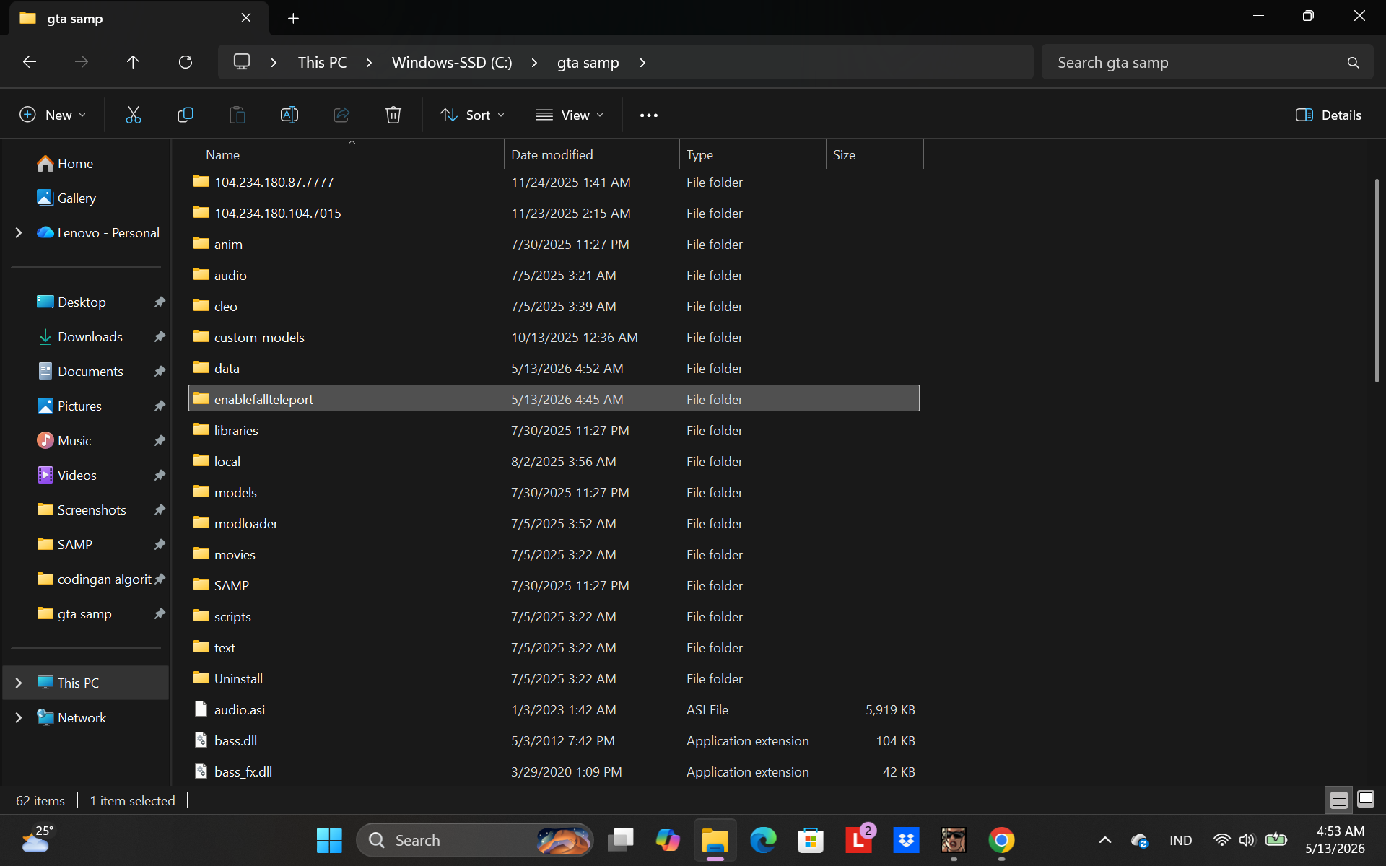Open the New item dropdown
The image size is (1386, 866).
click(52, 115)
